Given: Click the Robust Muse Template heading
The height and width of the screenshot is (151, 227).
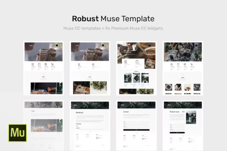Looking at the screenshot, I should [113, 18].
